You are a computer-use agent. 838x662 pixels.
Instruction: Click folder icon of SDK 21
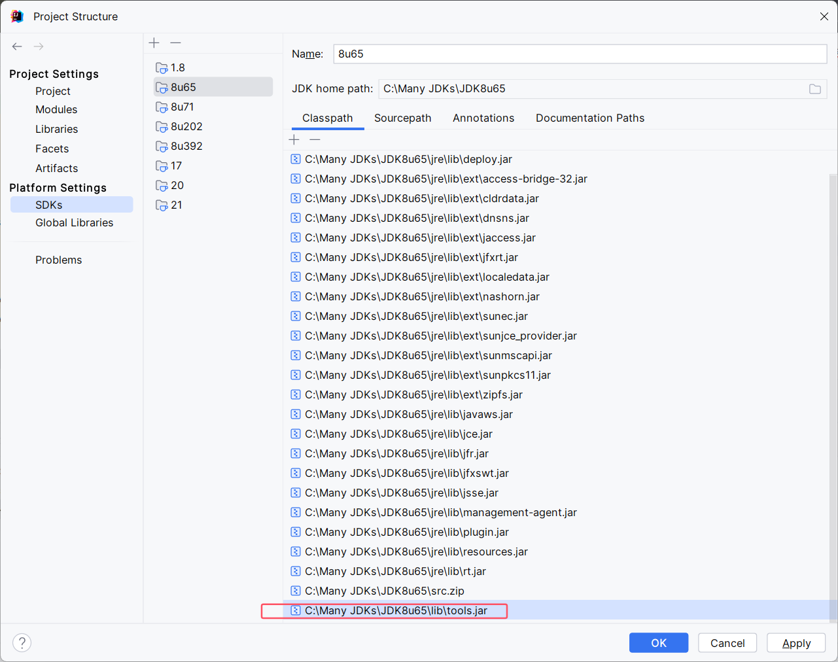click(x=162, y=205)
